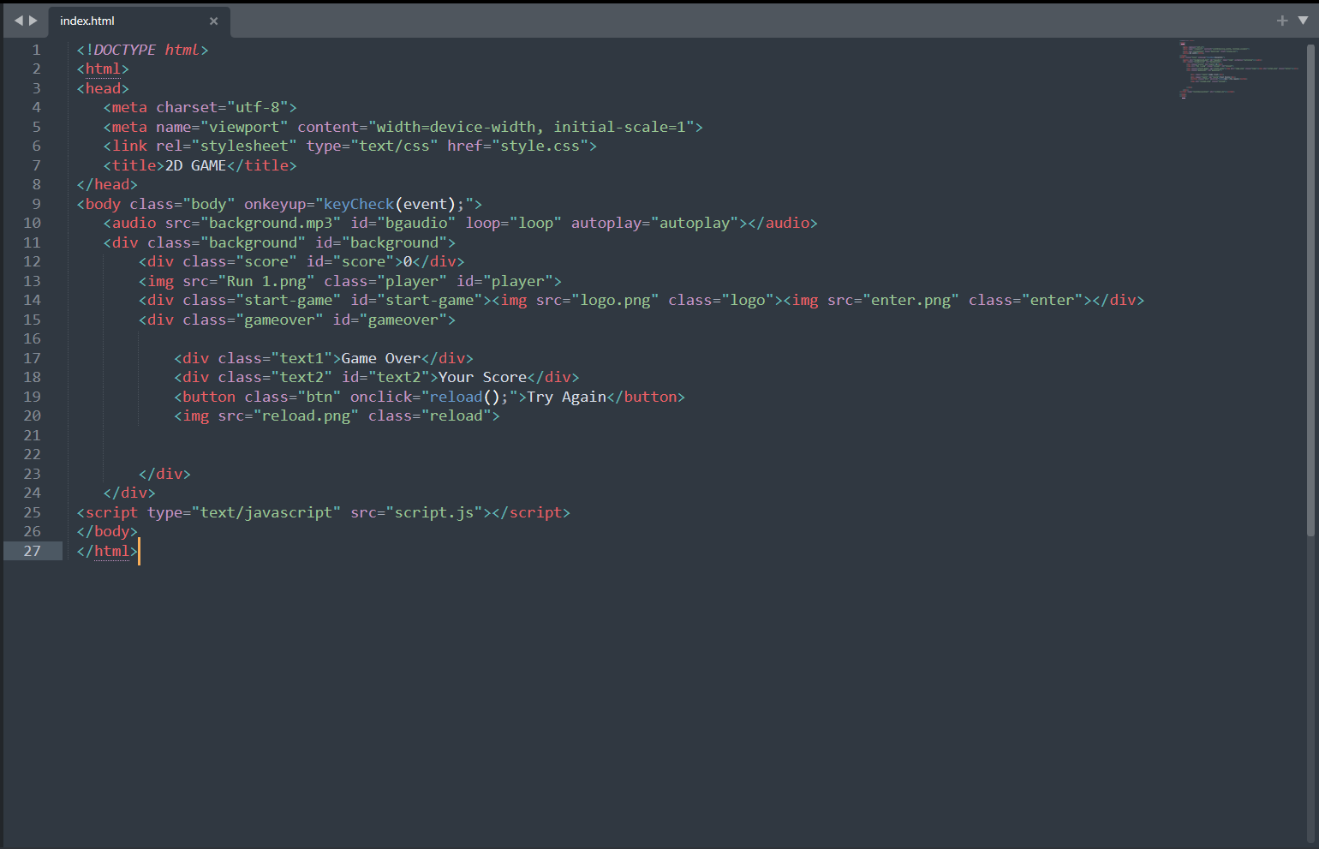Click the "text/javascript" type value

pyautogui.click(x=266, y=512)
